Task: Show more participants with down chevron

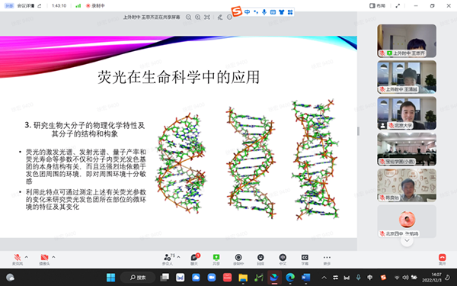Action: 407,241
